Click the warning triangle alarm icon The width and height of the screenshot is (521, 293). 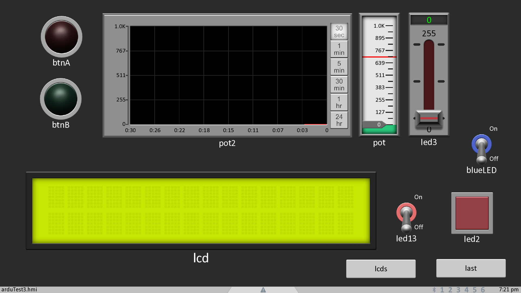[x=263, y=290]
